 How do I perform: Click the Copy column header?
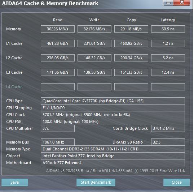tap(131, 20)
